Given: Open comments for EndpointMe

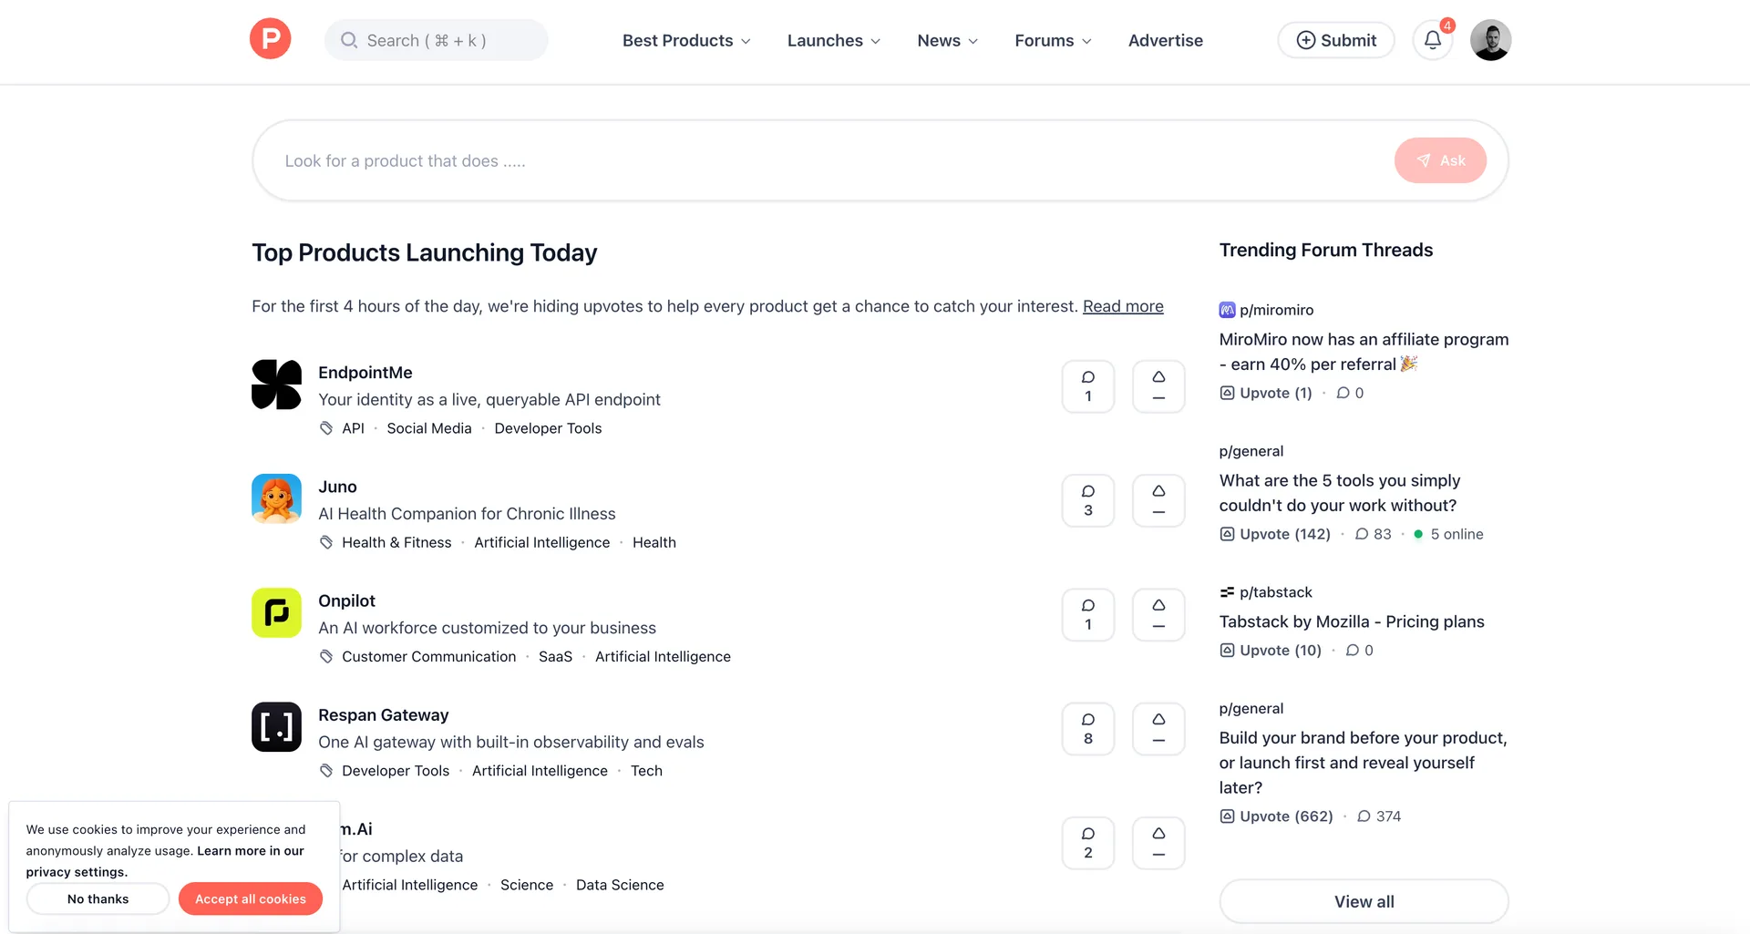Looking at the screenshot, I should click(x=1088, y=386).
